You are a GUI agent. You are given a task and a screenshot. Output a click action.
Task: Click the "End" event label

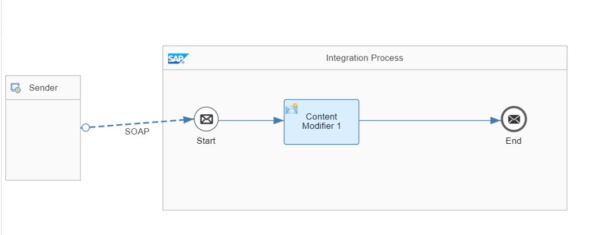coord(513,141)
